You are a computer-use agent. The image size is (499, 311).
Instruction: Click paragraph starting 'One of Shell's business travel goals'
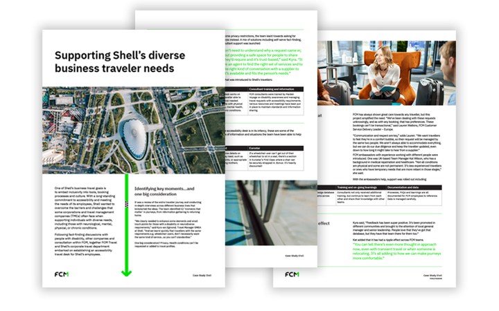pyautogui.click(x=85, y=208)
